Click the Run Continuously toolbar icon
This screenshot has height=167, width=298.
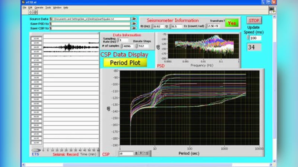click(35, 12)
